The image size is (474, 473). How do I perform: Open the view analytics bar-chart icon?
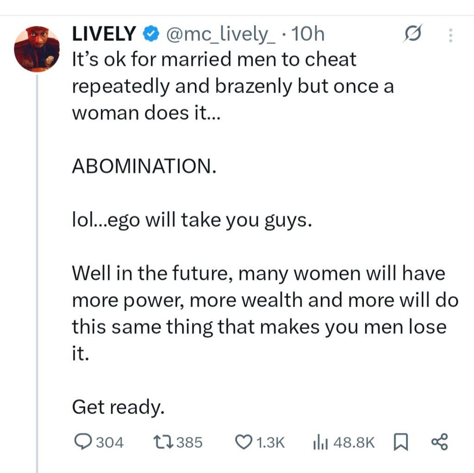click(320, 442)
